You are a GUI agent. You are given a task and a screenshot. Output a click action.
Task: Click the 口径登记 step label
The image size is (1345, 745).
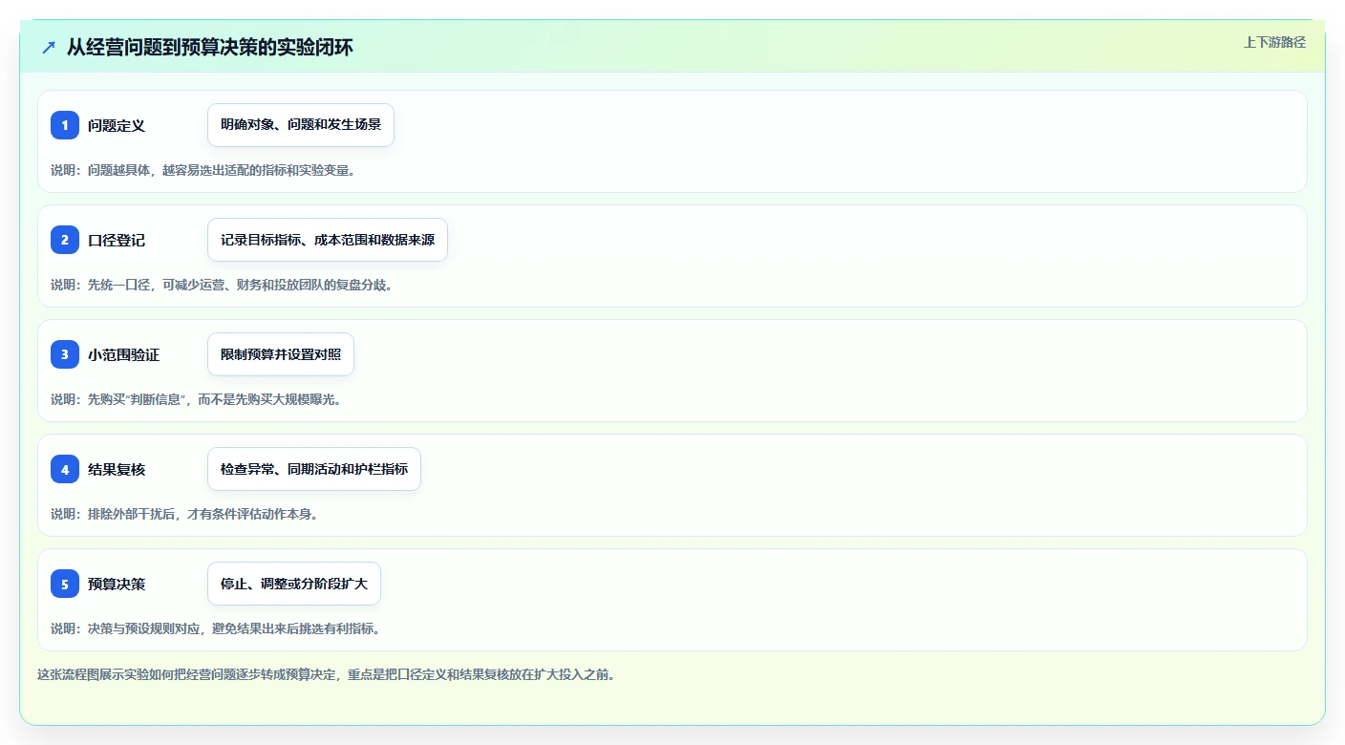117,241
